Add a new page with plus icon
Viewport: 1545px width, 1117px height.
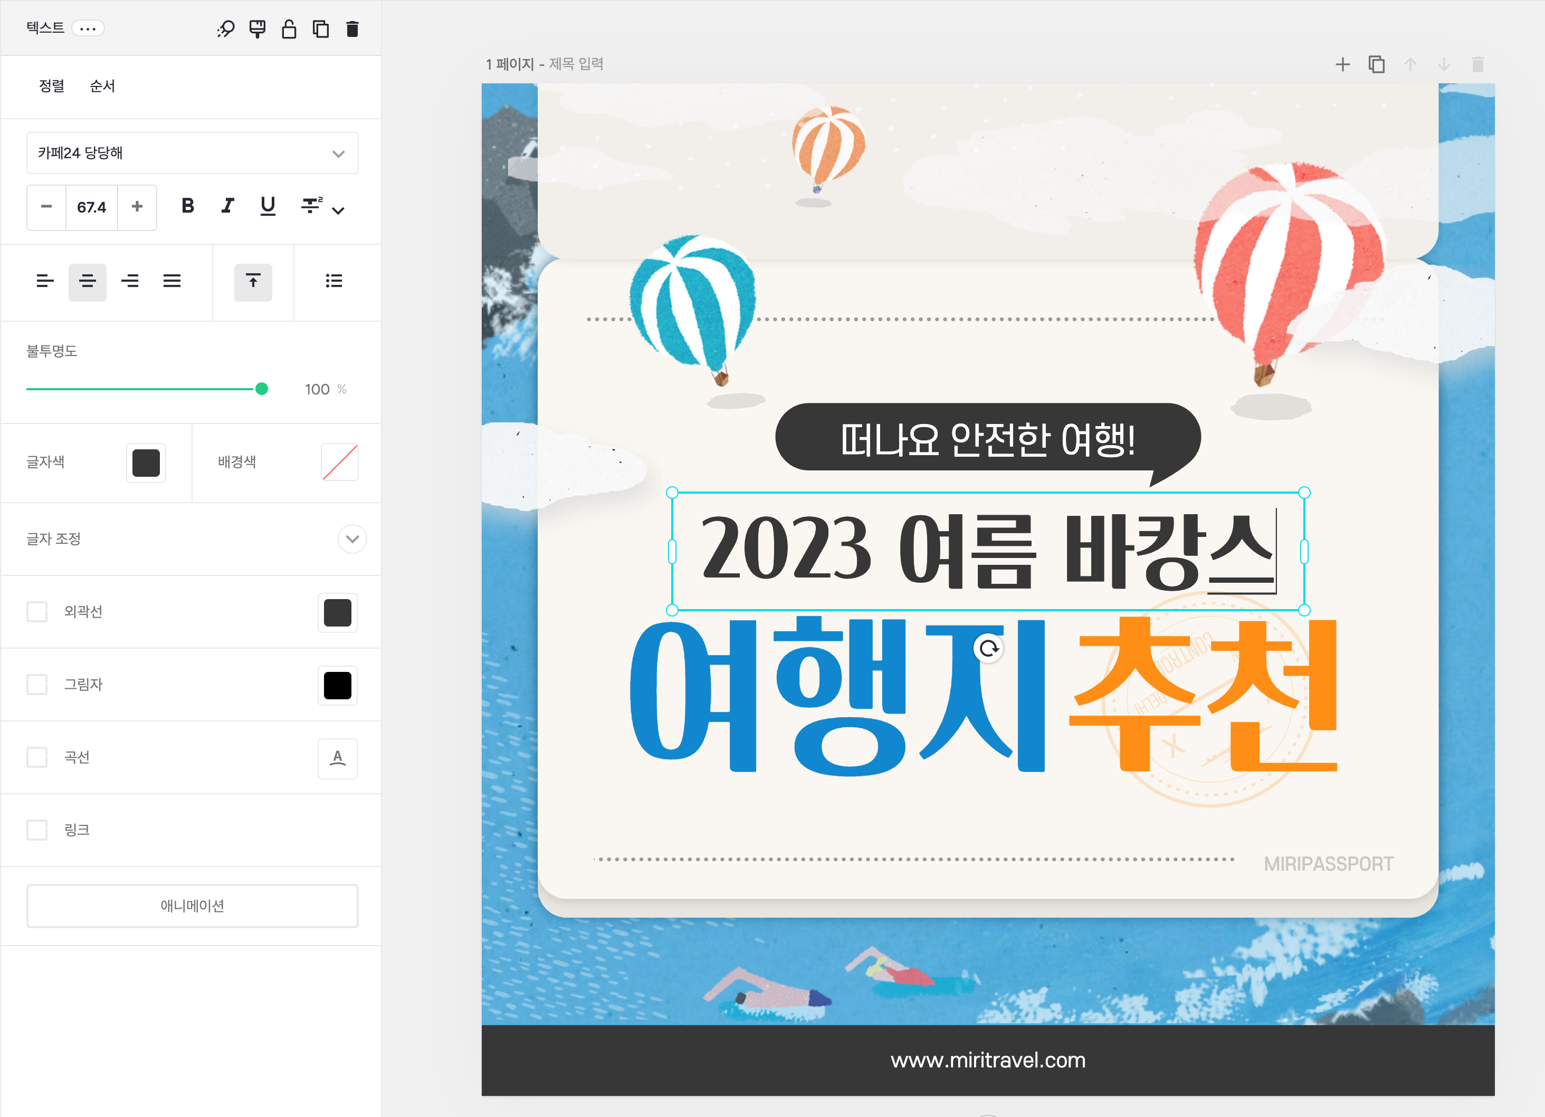click(x=1342, y=65)
